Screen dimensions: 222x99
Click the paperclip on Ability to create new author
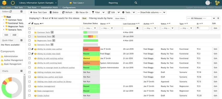32,49
